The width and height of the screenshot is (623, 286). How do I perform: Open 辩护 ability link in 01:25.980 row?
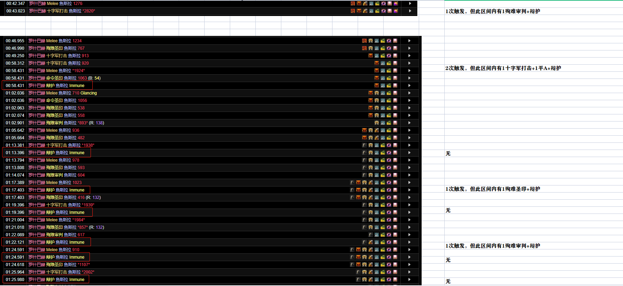point(50,280)
